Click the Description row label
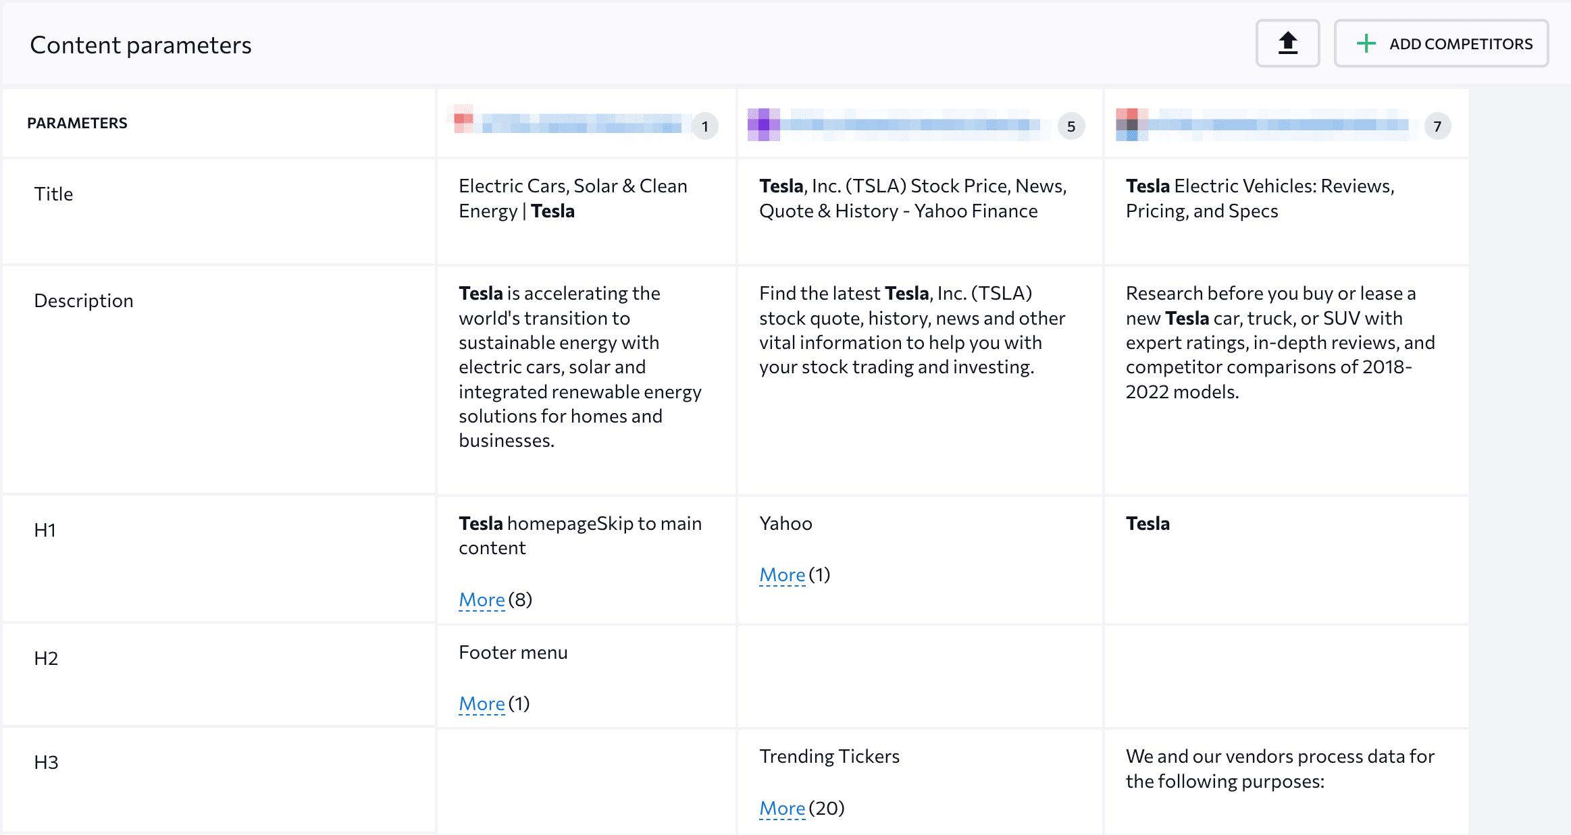This screenshot has height=835, width=1571. click(84, 300)
